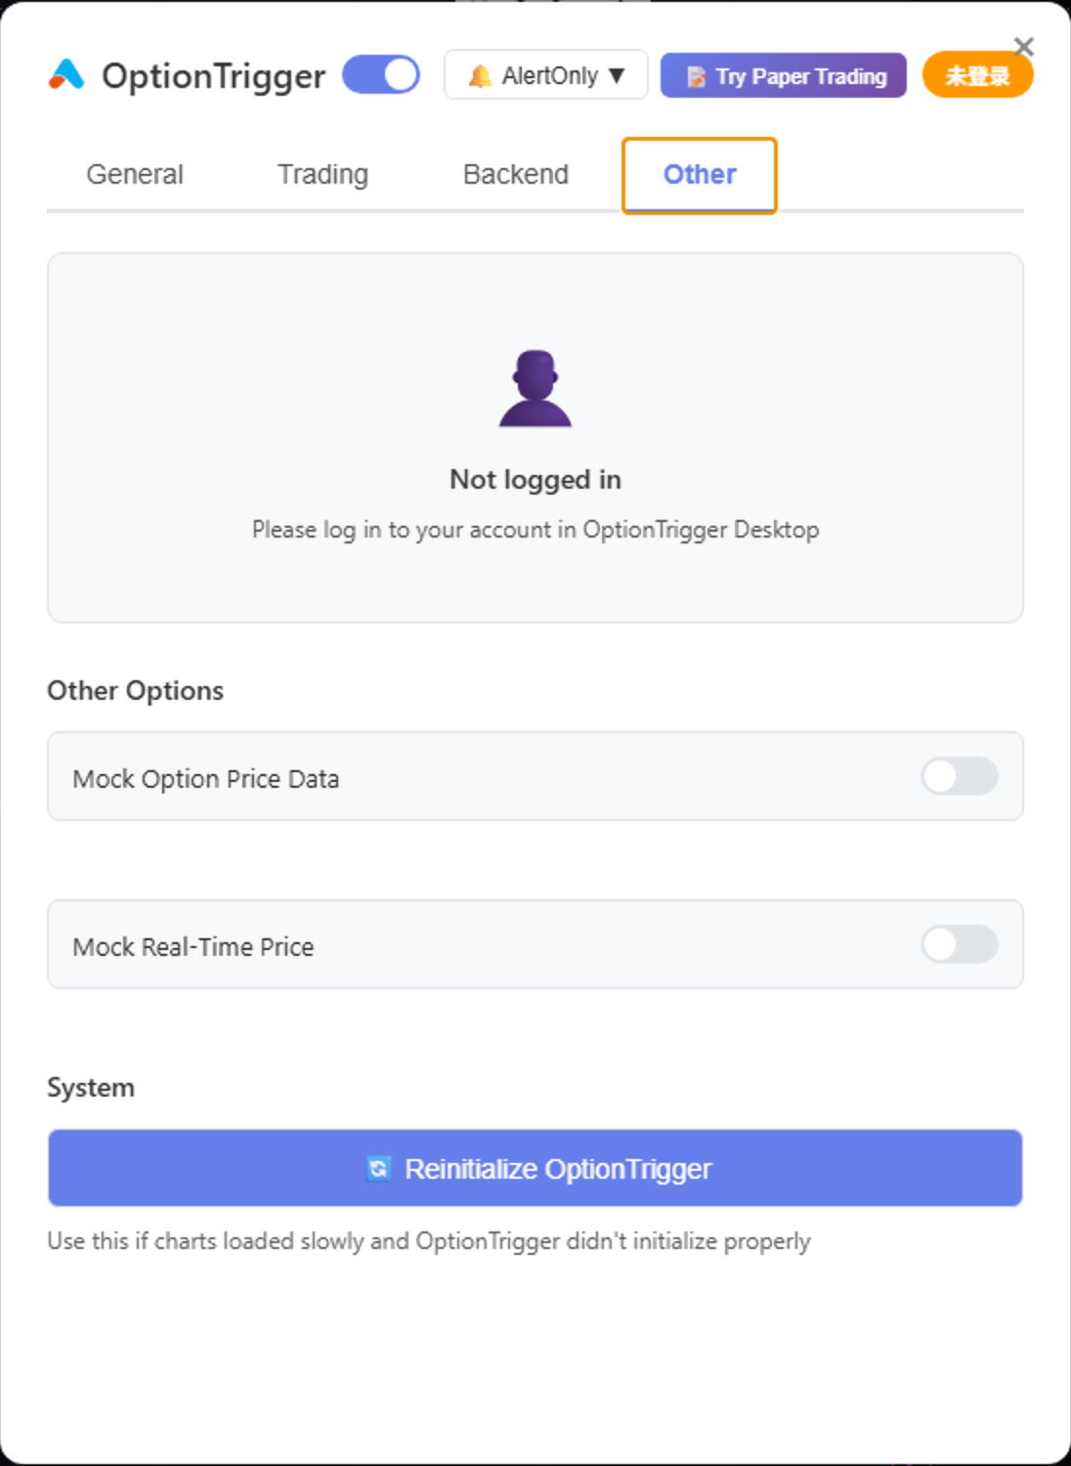Click the notepad icon on Try Paper Trading
This screenshot has width=1071, height=1466.
(696, 76)
